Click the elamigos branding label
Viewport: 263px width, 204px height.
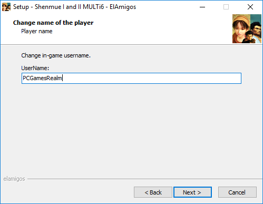pyautogui.click(x=14, y=179)
